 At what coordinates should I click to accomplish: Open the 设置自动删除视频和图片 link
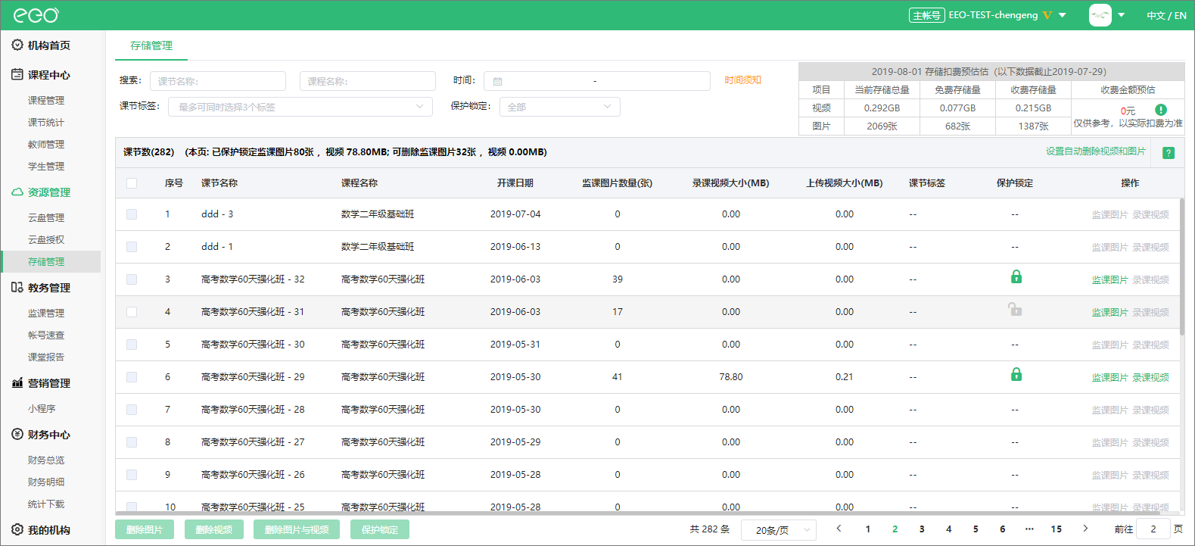click(1096, 151)
